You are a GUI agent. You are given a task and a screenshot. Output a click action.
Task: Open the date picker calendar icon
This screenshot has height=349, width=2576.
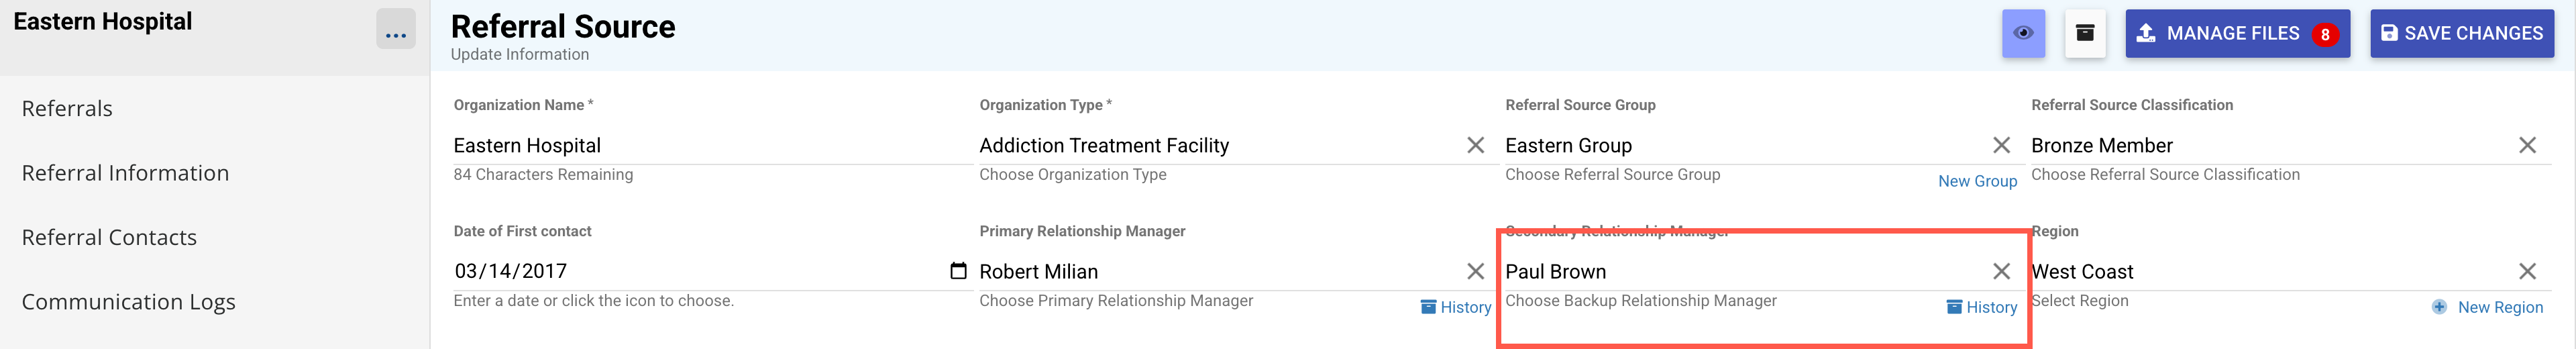(958, 271)
